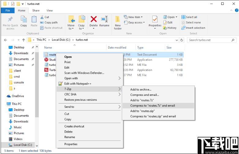239x154 pixels.
Task: Click the History icon in Open group
Action: [x=165, y=28]
